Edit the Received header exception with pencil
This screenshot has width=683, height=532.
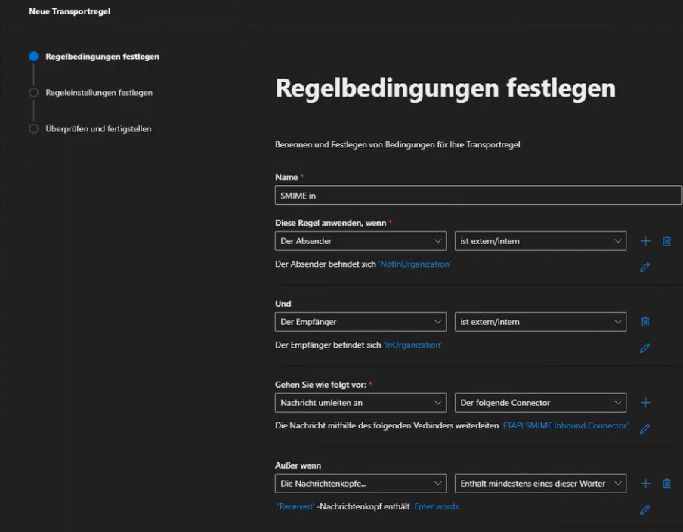coord(644,510)
